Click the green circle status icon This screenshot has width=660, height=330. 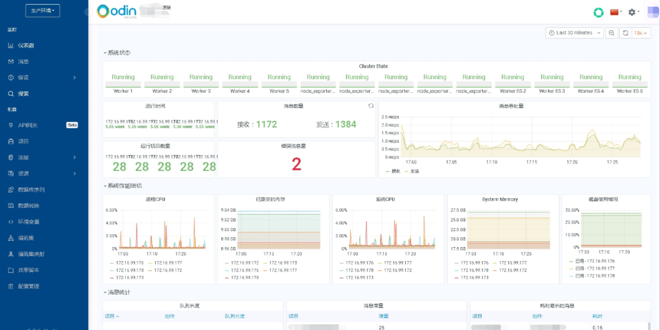pos(598,12)
